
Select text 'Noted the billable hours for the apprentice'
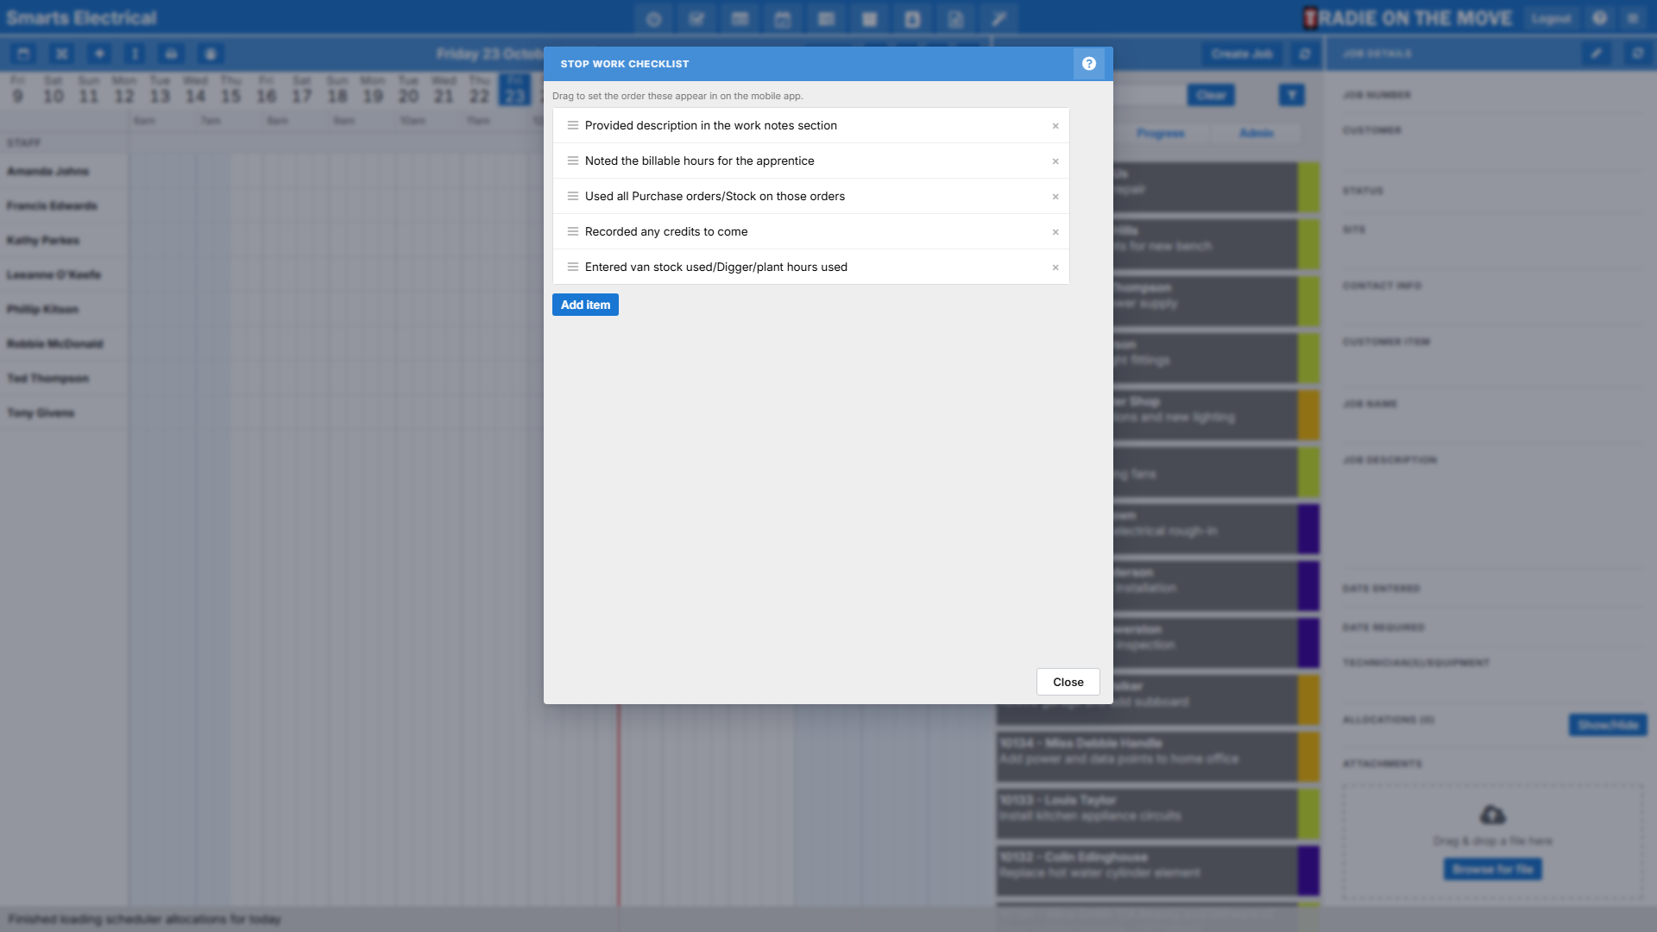tap(699, 161)
